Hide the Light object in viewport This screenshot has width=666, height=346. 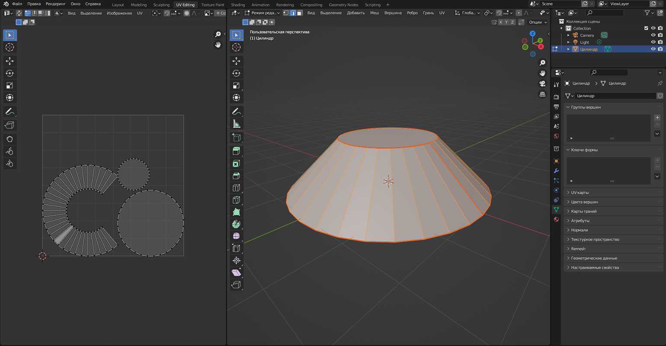[x=653, y=42]
